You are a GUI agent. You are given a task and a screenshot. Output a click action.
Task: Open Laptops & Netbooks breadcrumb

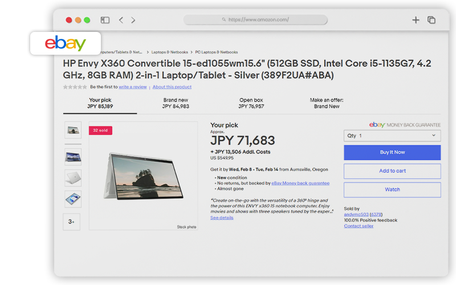pyautogui.click(x=169, y=52)
